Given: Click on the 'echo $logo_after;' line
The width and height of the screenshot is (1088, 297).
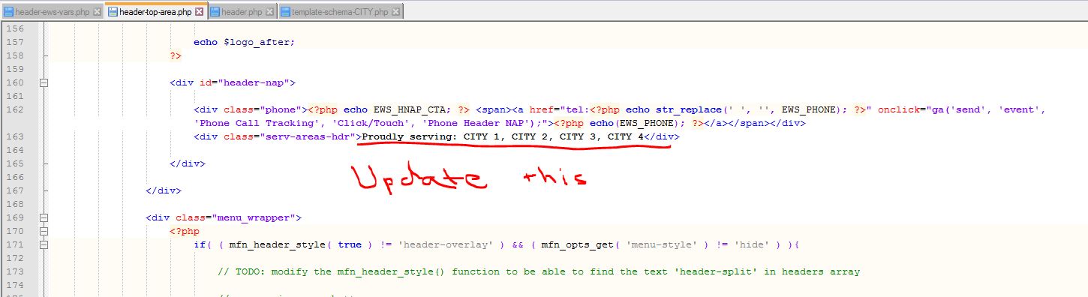Looking at the screenshot, I should pos(244,42).
